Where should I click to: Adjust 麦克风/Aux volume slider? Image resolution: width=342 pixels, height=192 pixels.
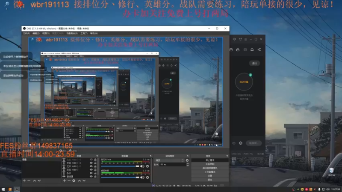click(x=120, y=166)
